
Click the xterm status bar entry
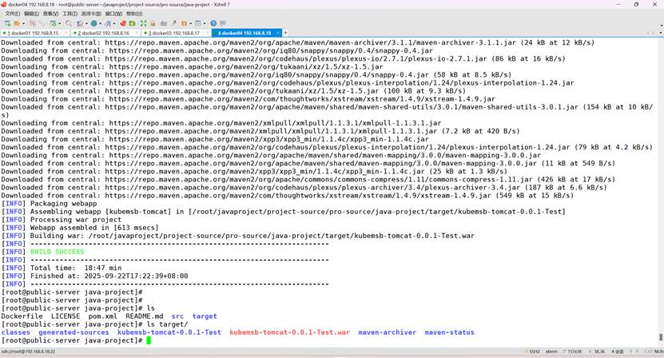tap(551, 352)
